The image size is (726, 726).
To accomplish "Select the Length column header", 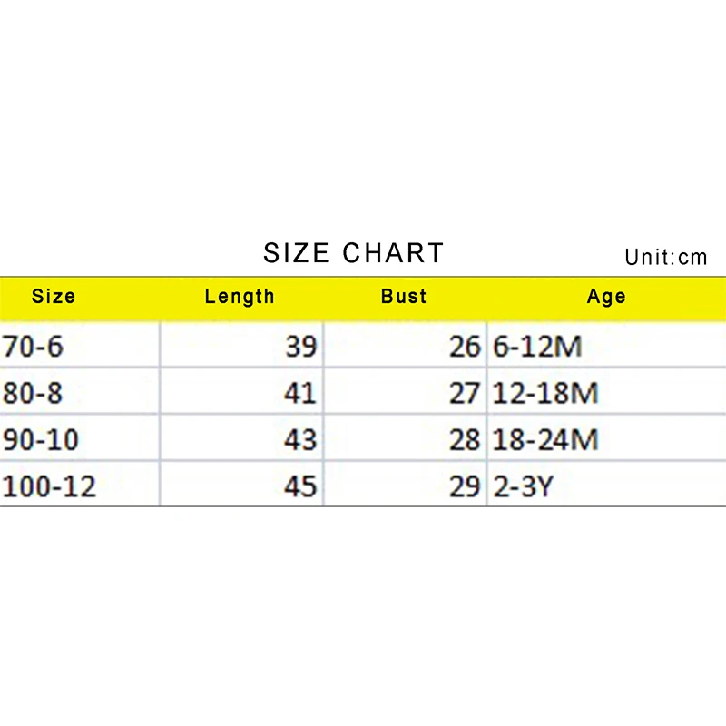I will click(240, 296).
